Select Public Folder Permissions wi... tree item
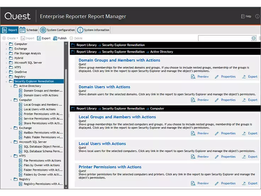 [43, 137]
